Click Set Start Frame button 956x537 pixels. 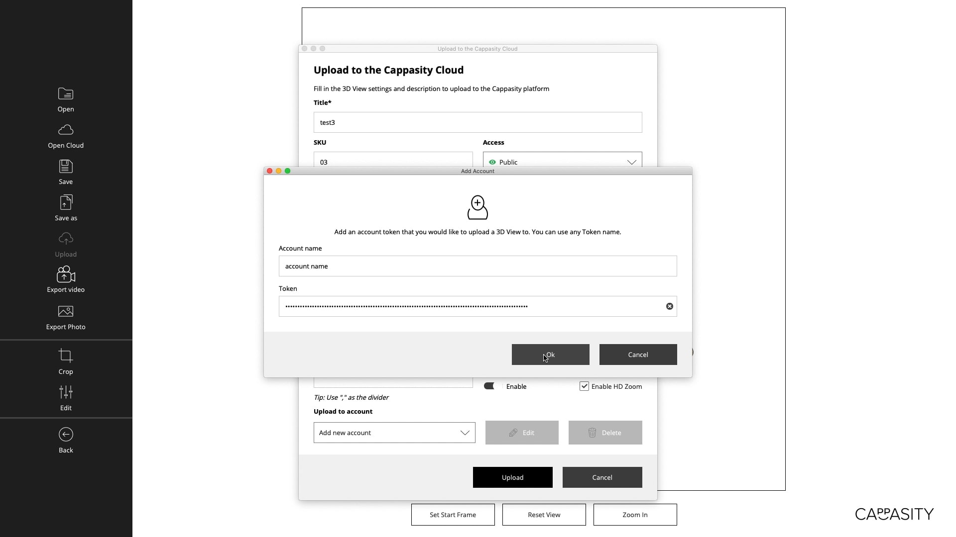[x=453, y=515]
